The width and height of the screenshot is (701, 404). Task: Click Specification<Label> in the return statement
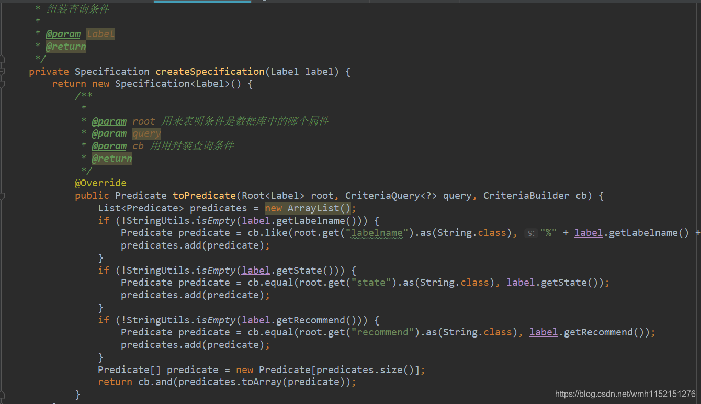(172, 84)
